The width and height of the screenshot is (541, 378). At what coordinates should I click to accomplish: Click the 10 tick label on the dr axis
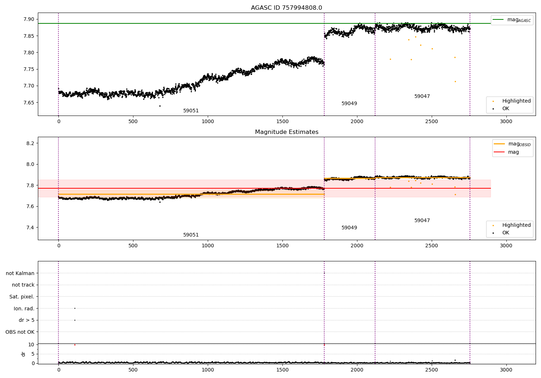coord(31,345)
